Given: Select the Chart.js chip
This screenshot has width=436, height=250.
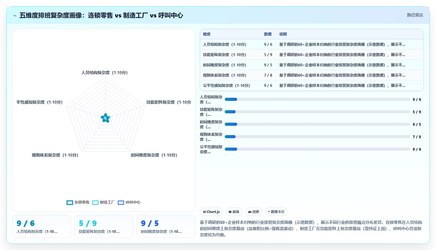Looking at the screenshot, I should pyautogui.click(x=211, y=212).
